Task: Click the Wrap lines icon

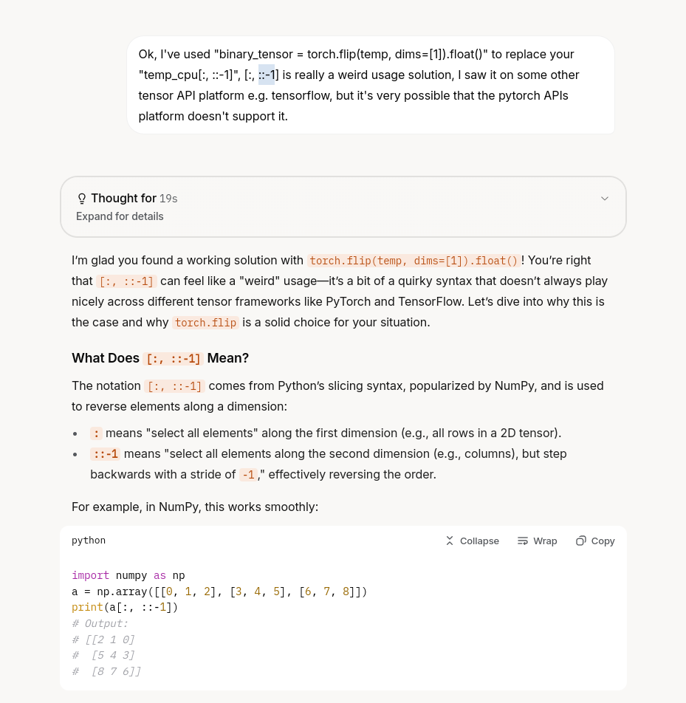Action: [x=523, y=541]
